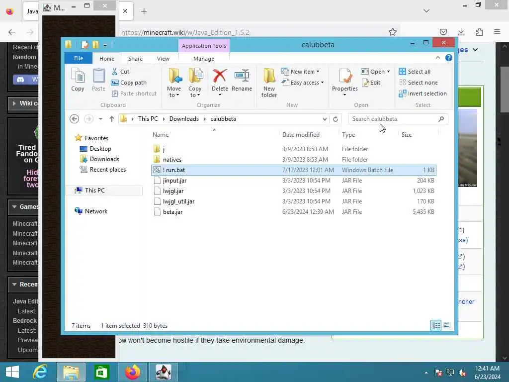Open Firefox extensions puzzle icon
The image size is (509, 382).
(479, 32)
